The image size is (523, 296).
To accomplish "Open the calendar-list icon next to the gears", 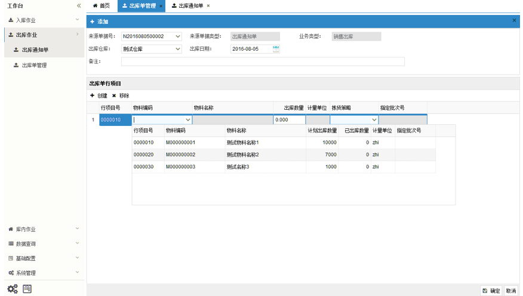I will click(27, 289).
